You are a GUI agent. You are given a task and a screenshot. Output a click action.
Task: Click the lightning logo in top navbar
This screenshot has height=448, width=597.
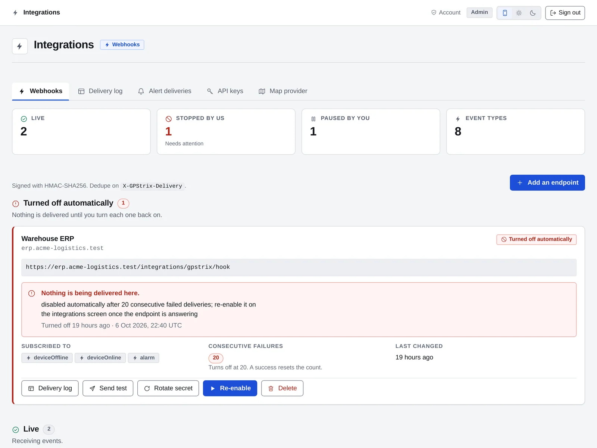coord(15,13)
